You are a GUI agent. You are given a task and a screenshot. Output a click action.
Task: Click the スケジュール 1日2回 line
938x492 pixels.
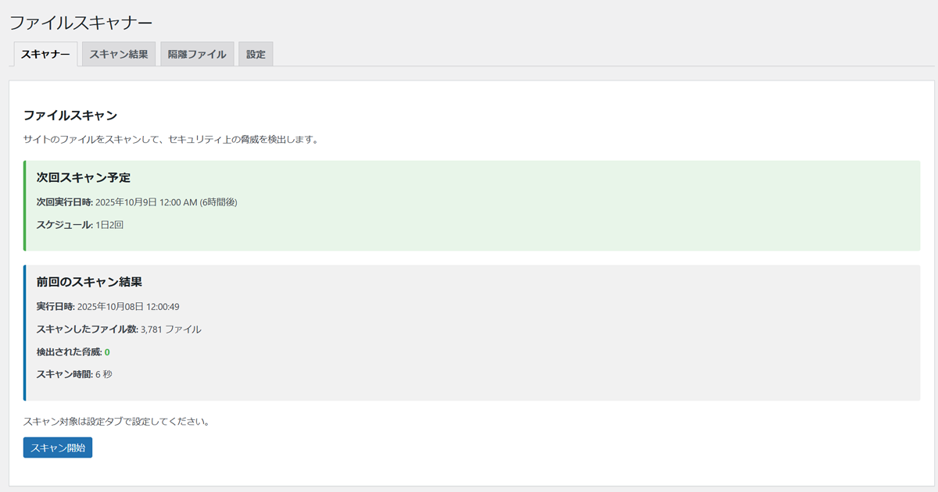point(80,225)
